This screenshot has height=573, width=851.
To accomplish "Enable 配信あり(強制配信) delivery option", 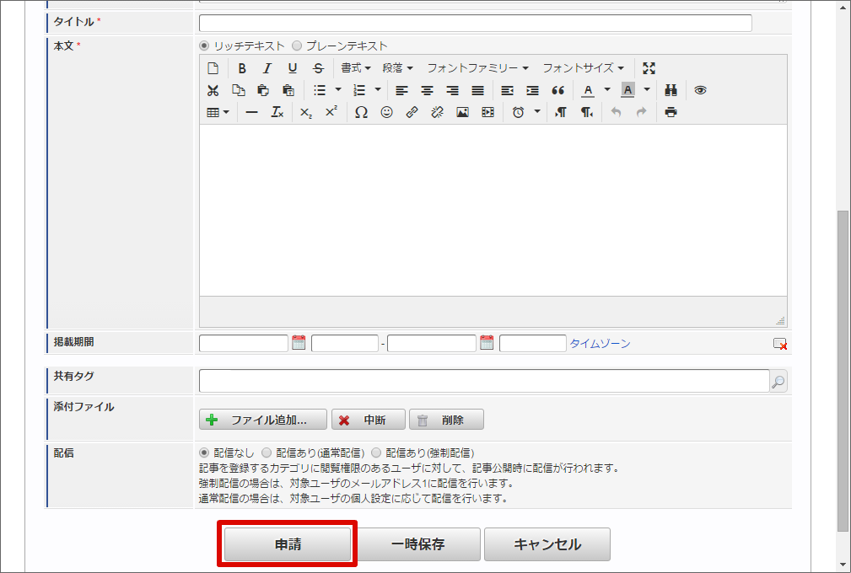I will click(376, 451).
